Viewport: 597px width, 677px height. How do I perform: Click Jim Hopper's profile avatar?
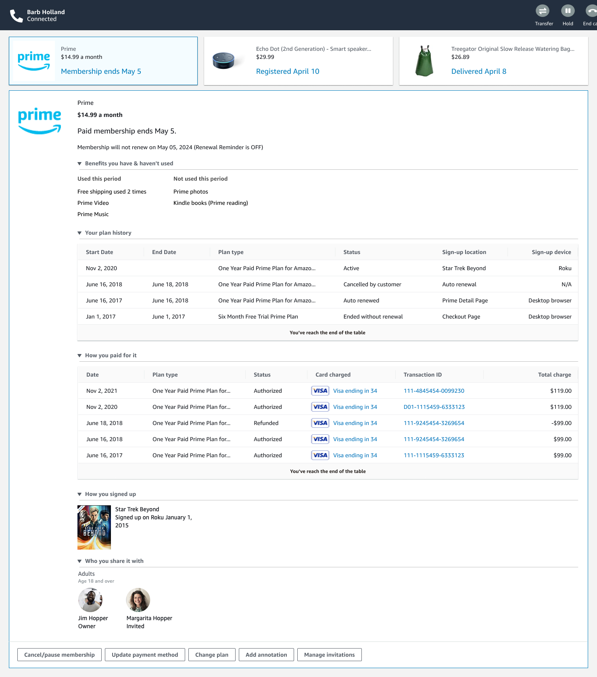90,600
